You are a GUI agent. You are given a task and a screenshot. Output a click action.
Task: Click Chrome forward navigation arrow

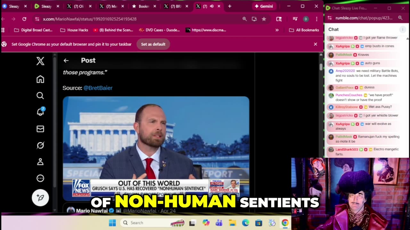coord(13,19)
